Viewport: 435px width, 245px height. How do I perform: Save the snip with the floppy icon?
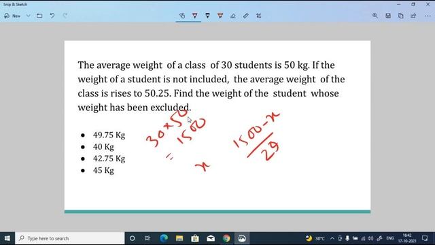(x=388, y=16)
